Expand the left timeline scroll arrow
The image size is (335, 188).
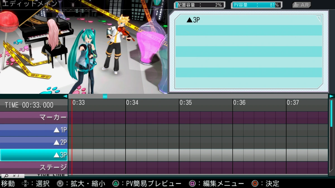(65, 96)
